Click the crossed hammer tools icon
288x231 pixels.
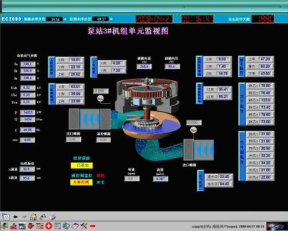point(83,226)
